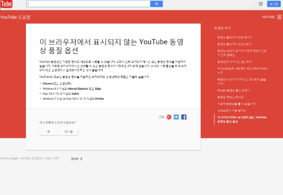Open sidebar link about black bars on videos
283x195 pixels.
point(235,62)
